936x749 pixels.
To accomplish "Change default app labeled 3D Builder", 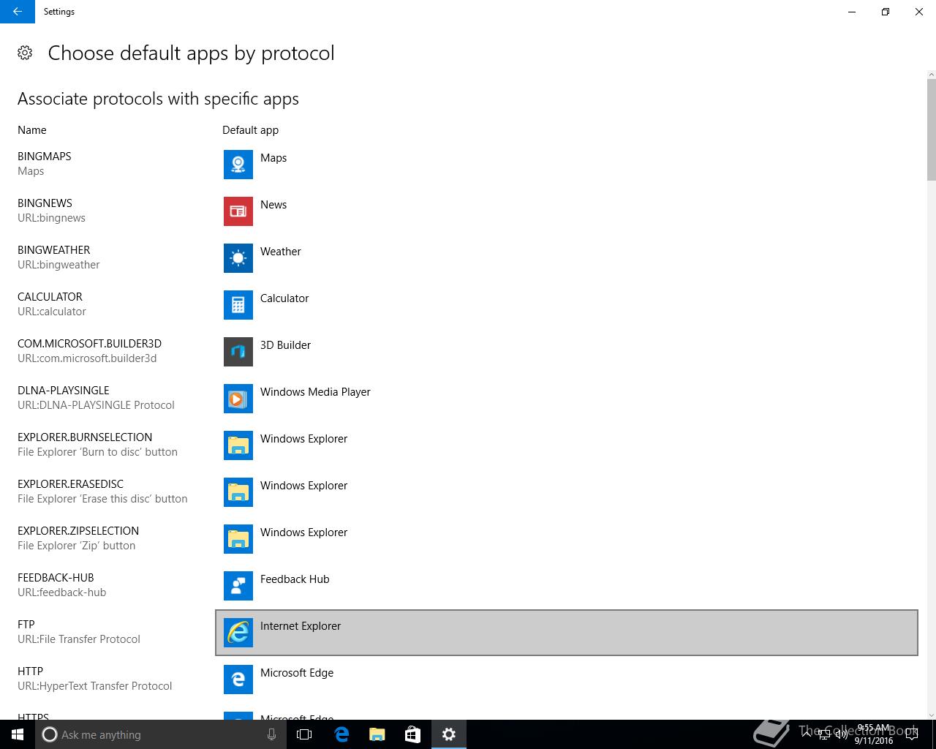I will point(285,345).
